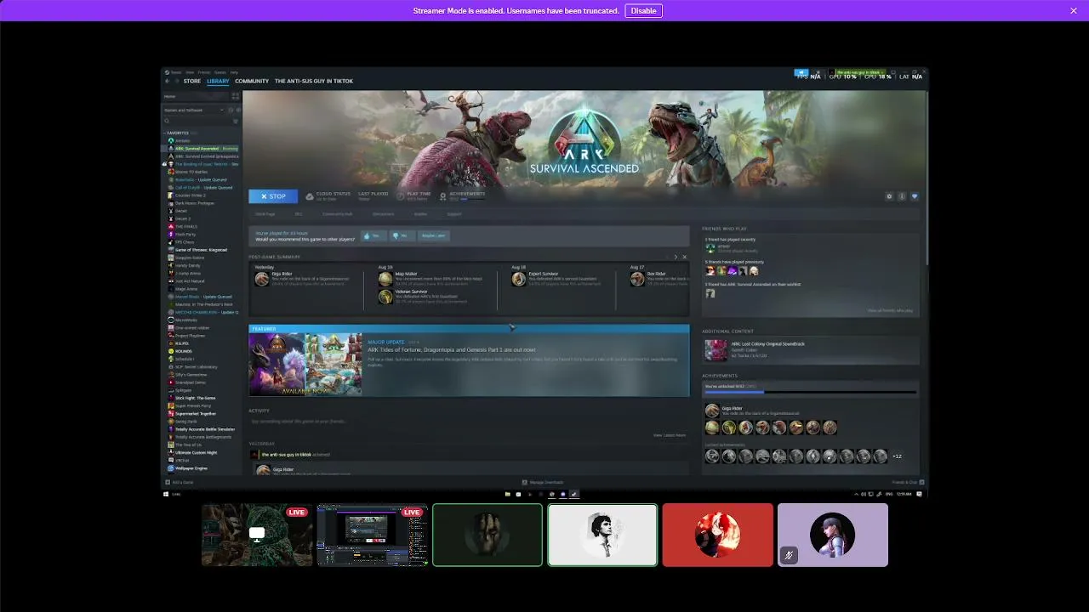Viewport: 1089px width, 612px height.
Task: Select the muted participant with lavender tile
Action: point(833,535)
